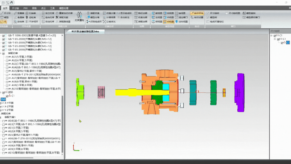Open 公差优化 tolerance optimization
291x164 pixels.
point(109,22)
